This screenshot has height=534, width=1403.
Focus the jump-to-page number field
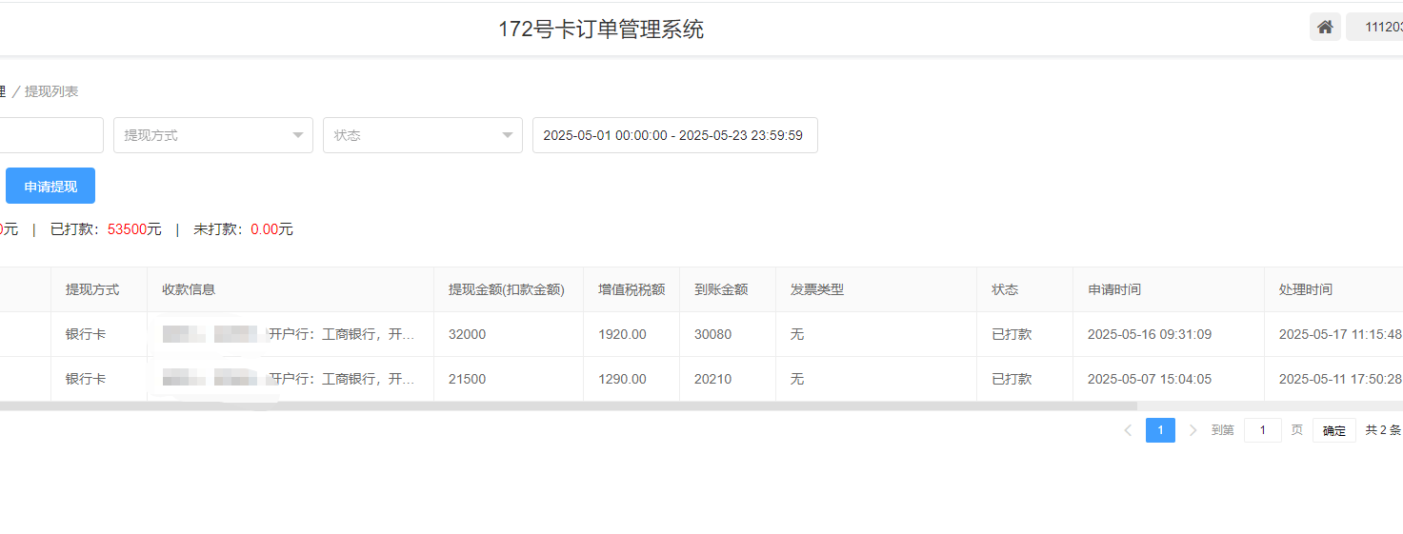pos(1263,430)
